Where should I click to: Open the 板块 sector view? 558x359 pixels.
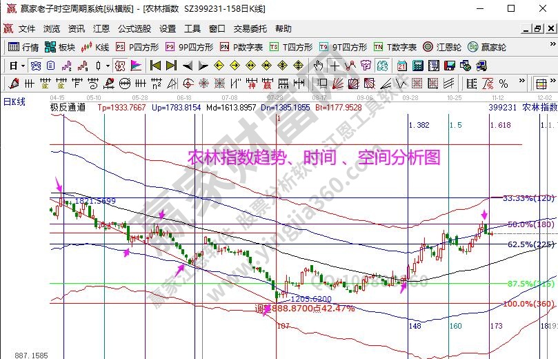pos(59,47)
